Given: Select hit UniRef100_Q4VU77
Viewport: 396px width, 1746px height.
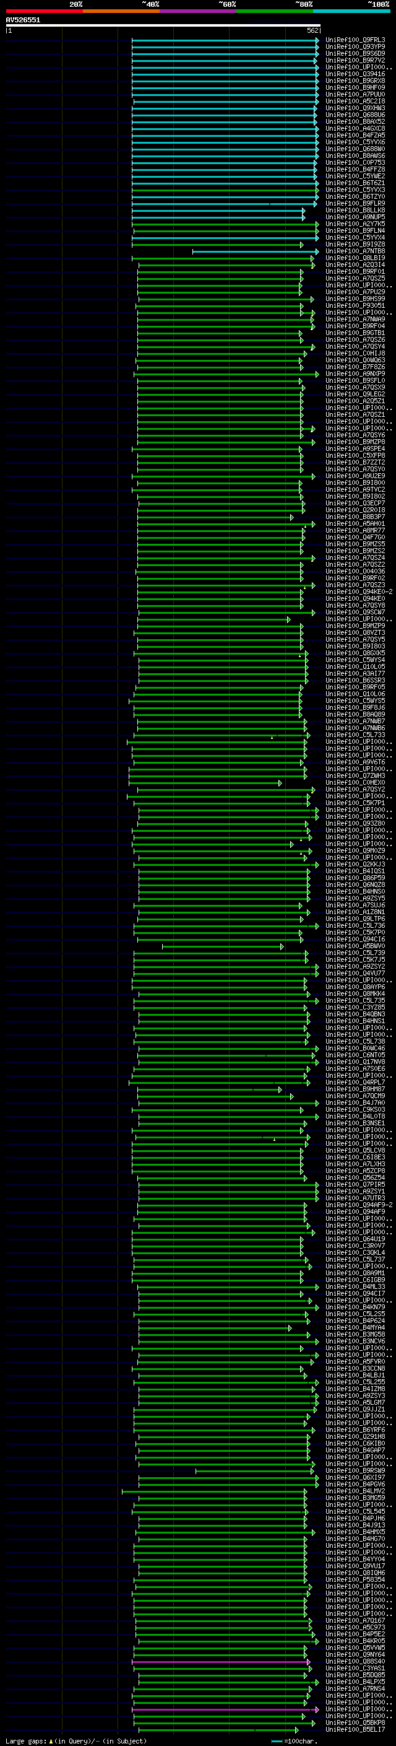Looking at the screenshot, I should [355, 973].
